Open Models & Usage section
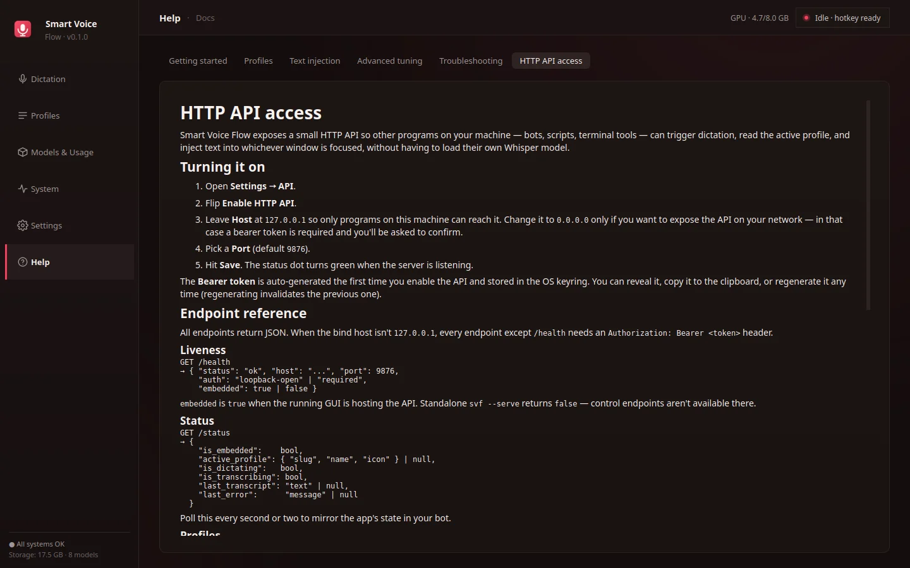This screenshot has height=568, width=910. click(70, 152)
